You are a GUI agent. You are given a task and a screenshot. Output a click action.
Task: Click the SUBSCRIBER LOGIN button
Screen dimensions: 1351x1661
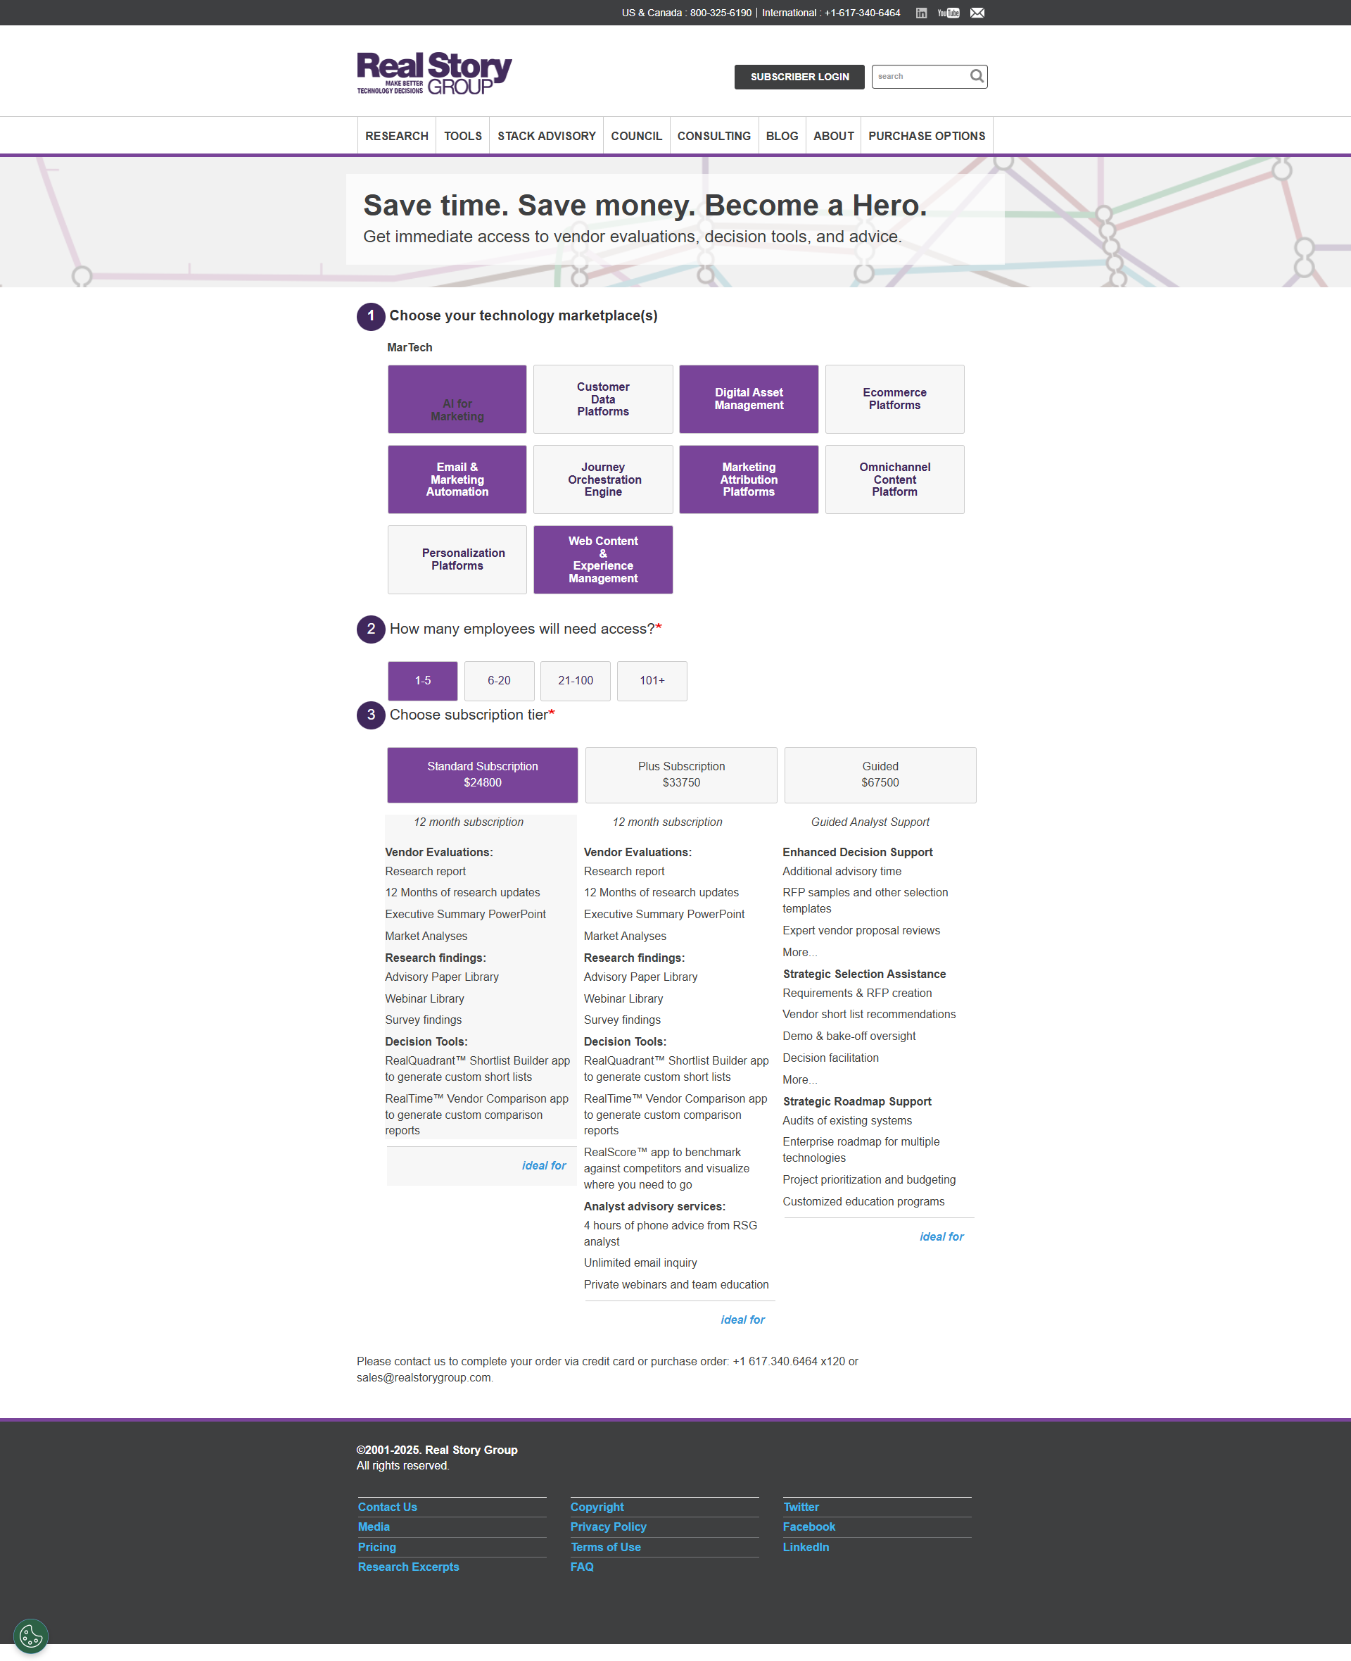click(x=799, y=76)
